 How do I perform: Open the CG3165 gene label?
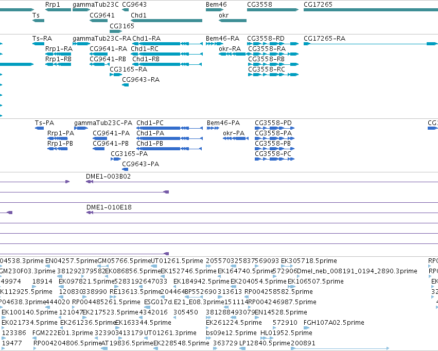tap(122, 26)
